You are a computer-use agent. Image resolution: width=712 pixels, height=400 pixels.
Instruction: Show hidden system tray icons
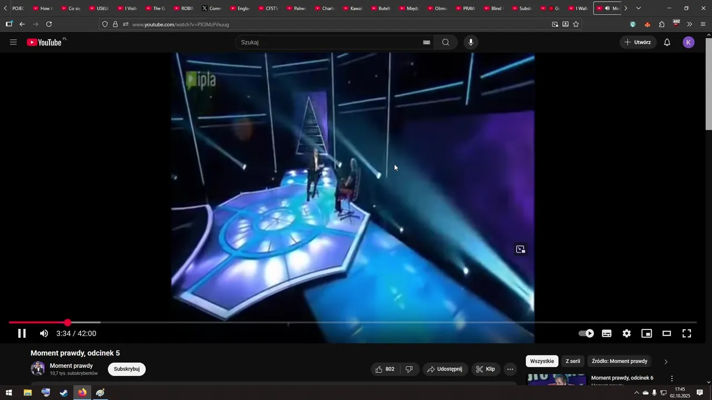pos(636,393)
